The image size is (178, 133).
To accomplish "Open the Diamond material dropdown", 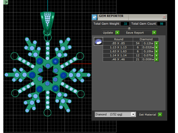I will 133,115.
